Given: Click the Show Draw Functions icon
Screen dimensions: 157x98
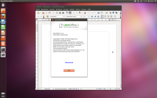Looking at the screenshot, I should pyautogui.click(x=106, y=13).
